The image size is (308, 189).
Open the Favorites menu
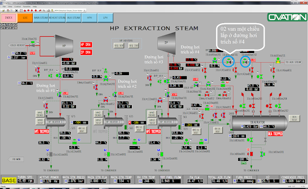pyautogui.click(x=26, y=6)
